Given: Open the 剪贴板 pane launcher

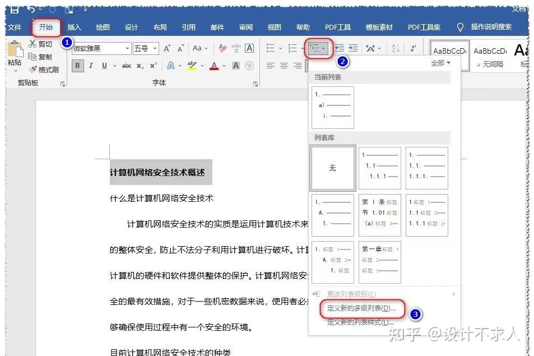Looking at the screenshot, I should coord(63,84).
